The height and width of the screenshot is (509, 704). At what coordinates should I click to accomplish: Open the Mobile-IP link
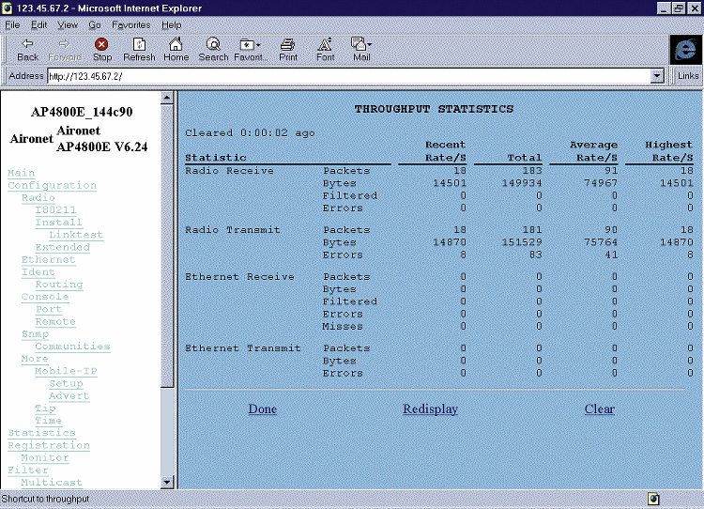[66, 371]
